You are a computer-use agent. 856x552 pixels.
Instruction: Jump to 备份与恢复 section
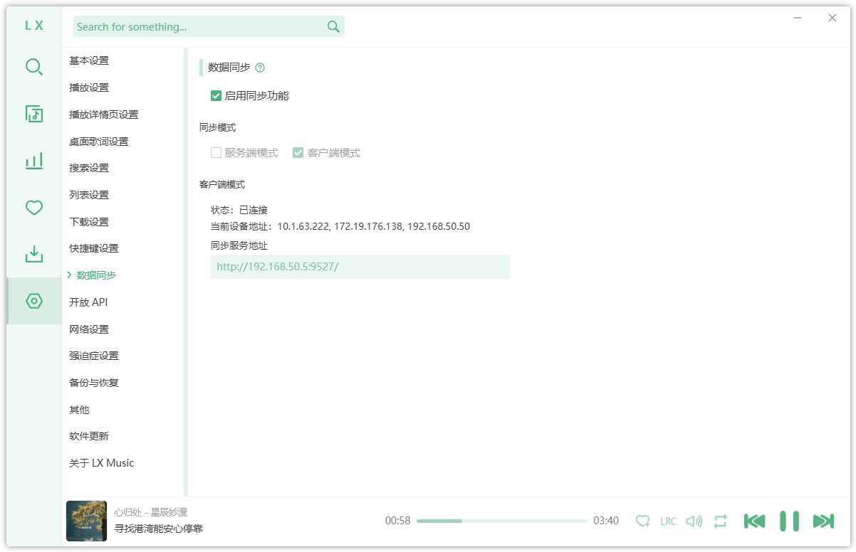click(94, 383)
